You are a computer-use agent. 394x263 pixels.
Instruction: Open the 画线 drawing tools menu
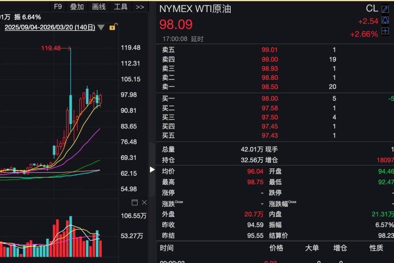[99, 7]
